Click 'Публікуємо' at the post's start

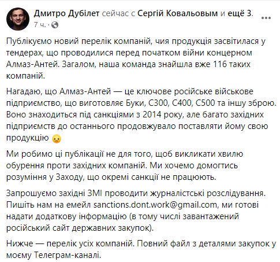click(x=30, y=41)
